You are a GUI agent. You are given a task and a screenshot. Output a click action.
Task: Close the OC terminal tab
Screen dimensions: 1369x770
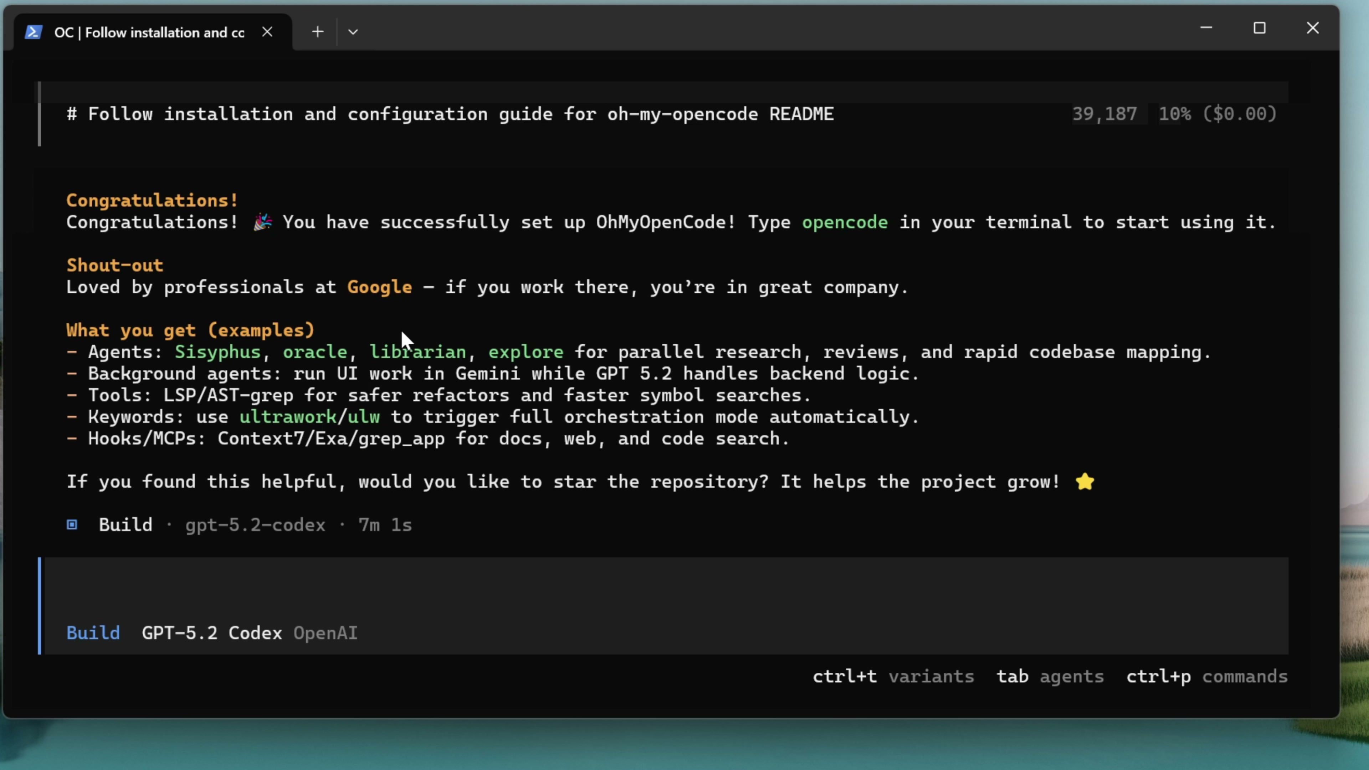click(267, 32)
